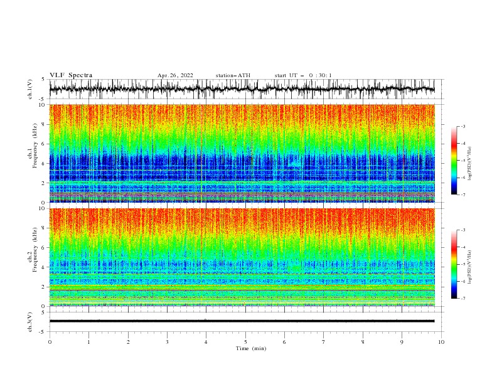The image size is (497, 384).
Task: Click the time axis tick label "6"
Action: coord(284,342)
